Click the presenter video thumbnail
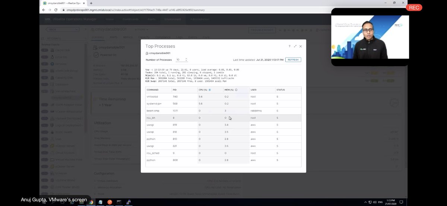Viewport: 447px width, 206px height. tap(370, 37)
